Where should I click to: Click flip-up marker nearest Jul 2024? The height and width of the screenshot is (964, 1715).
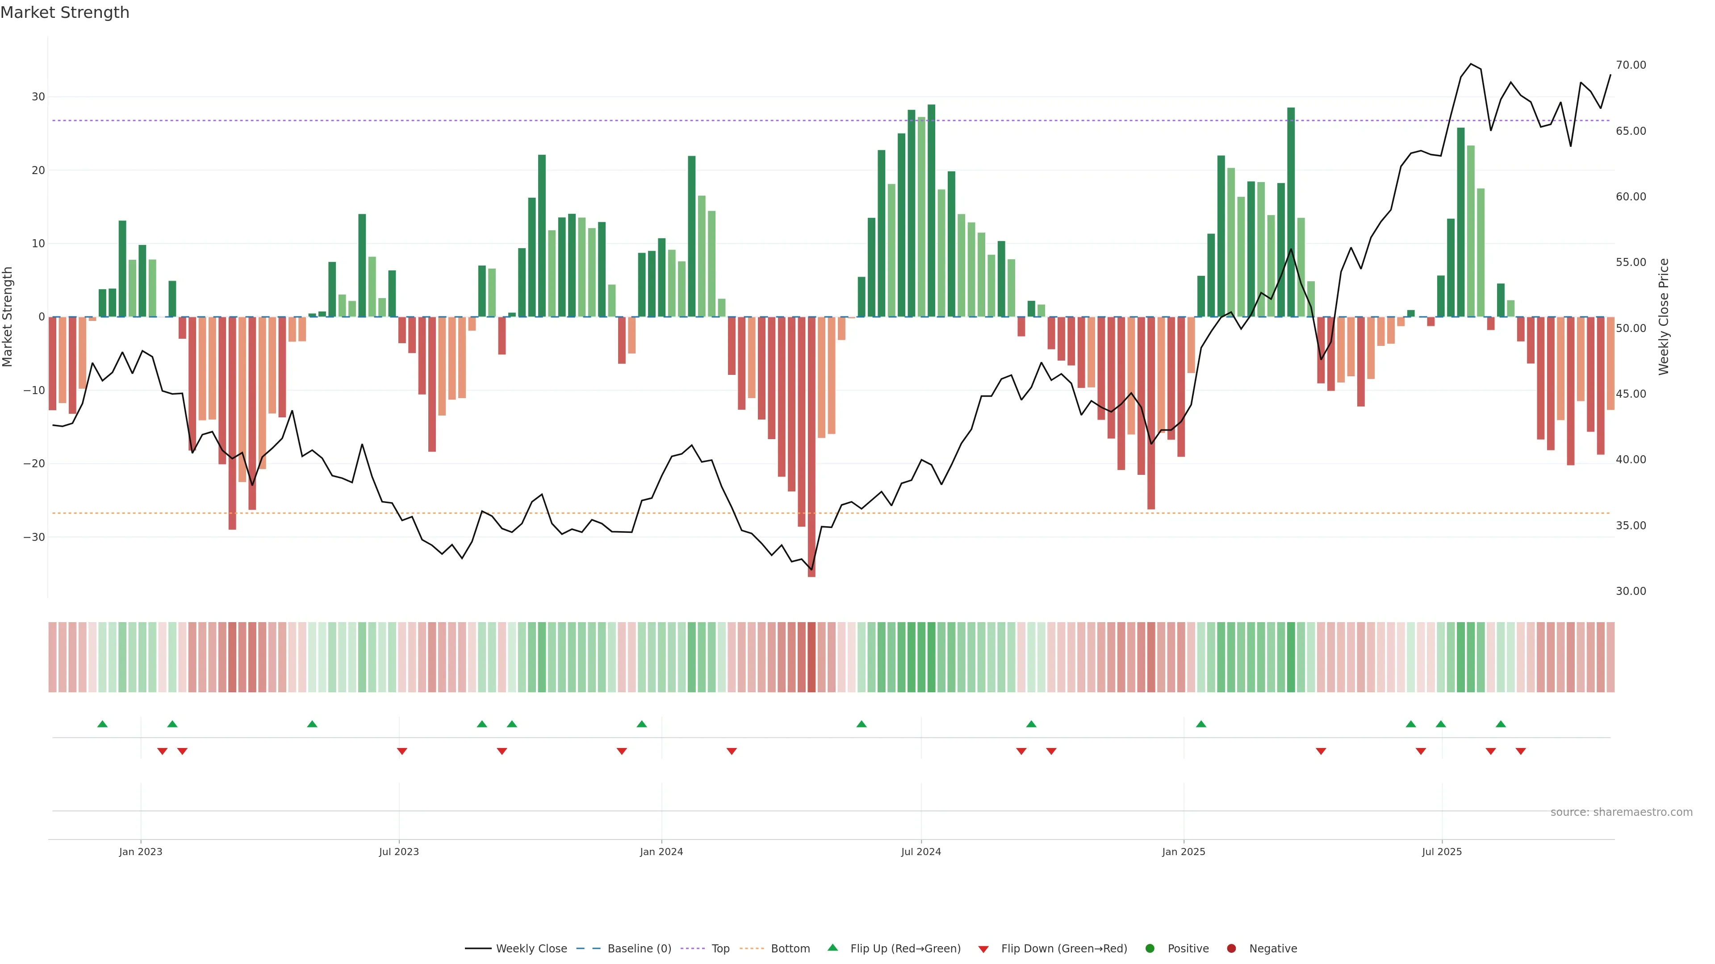tap(862, 724)
